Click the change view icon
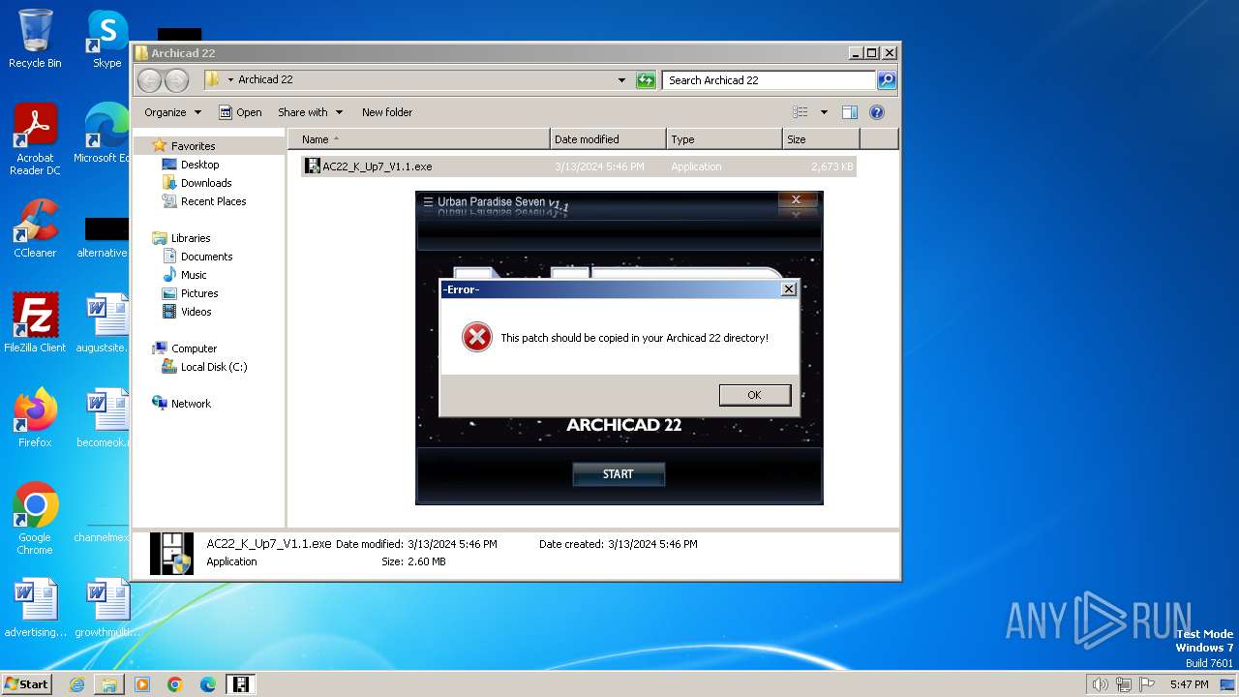The width and height of the screenshot is (1239, 697). pos(801,112)
